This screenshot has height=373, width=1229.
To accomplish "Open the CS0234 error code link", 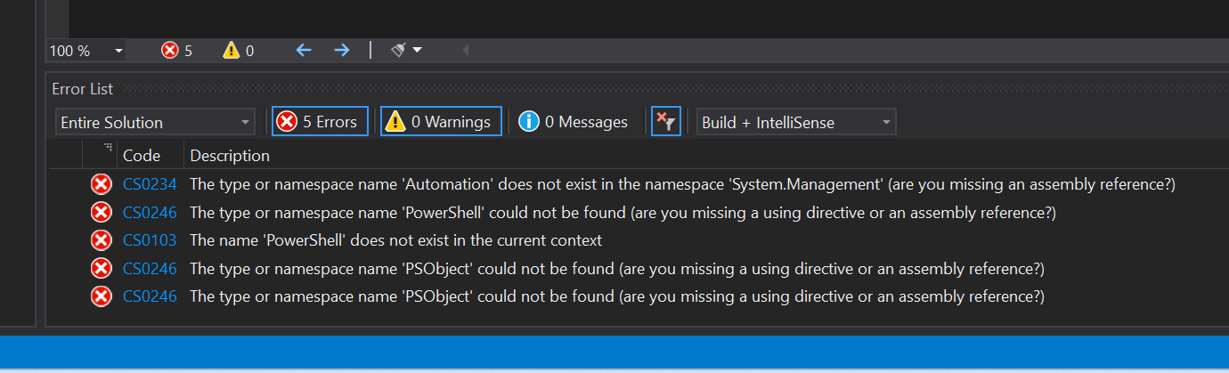I will tap(150, 185).
